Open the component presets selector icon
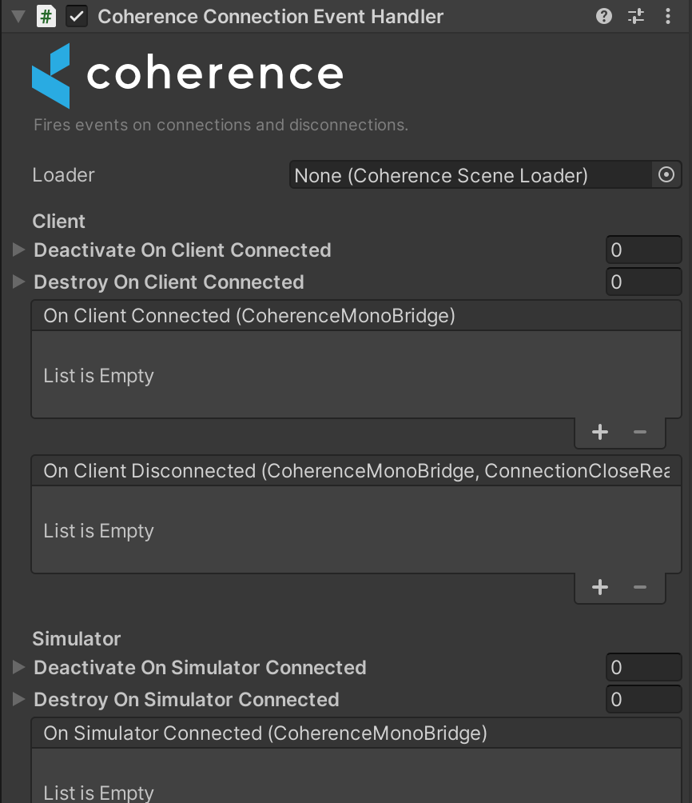The image size is (692, 803). coord(636,16)
